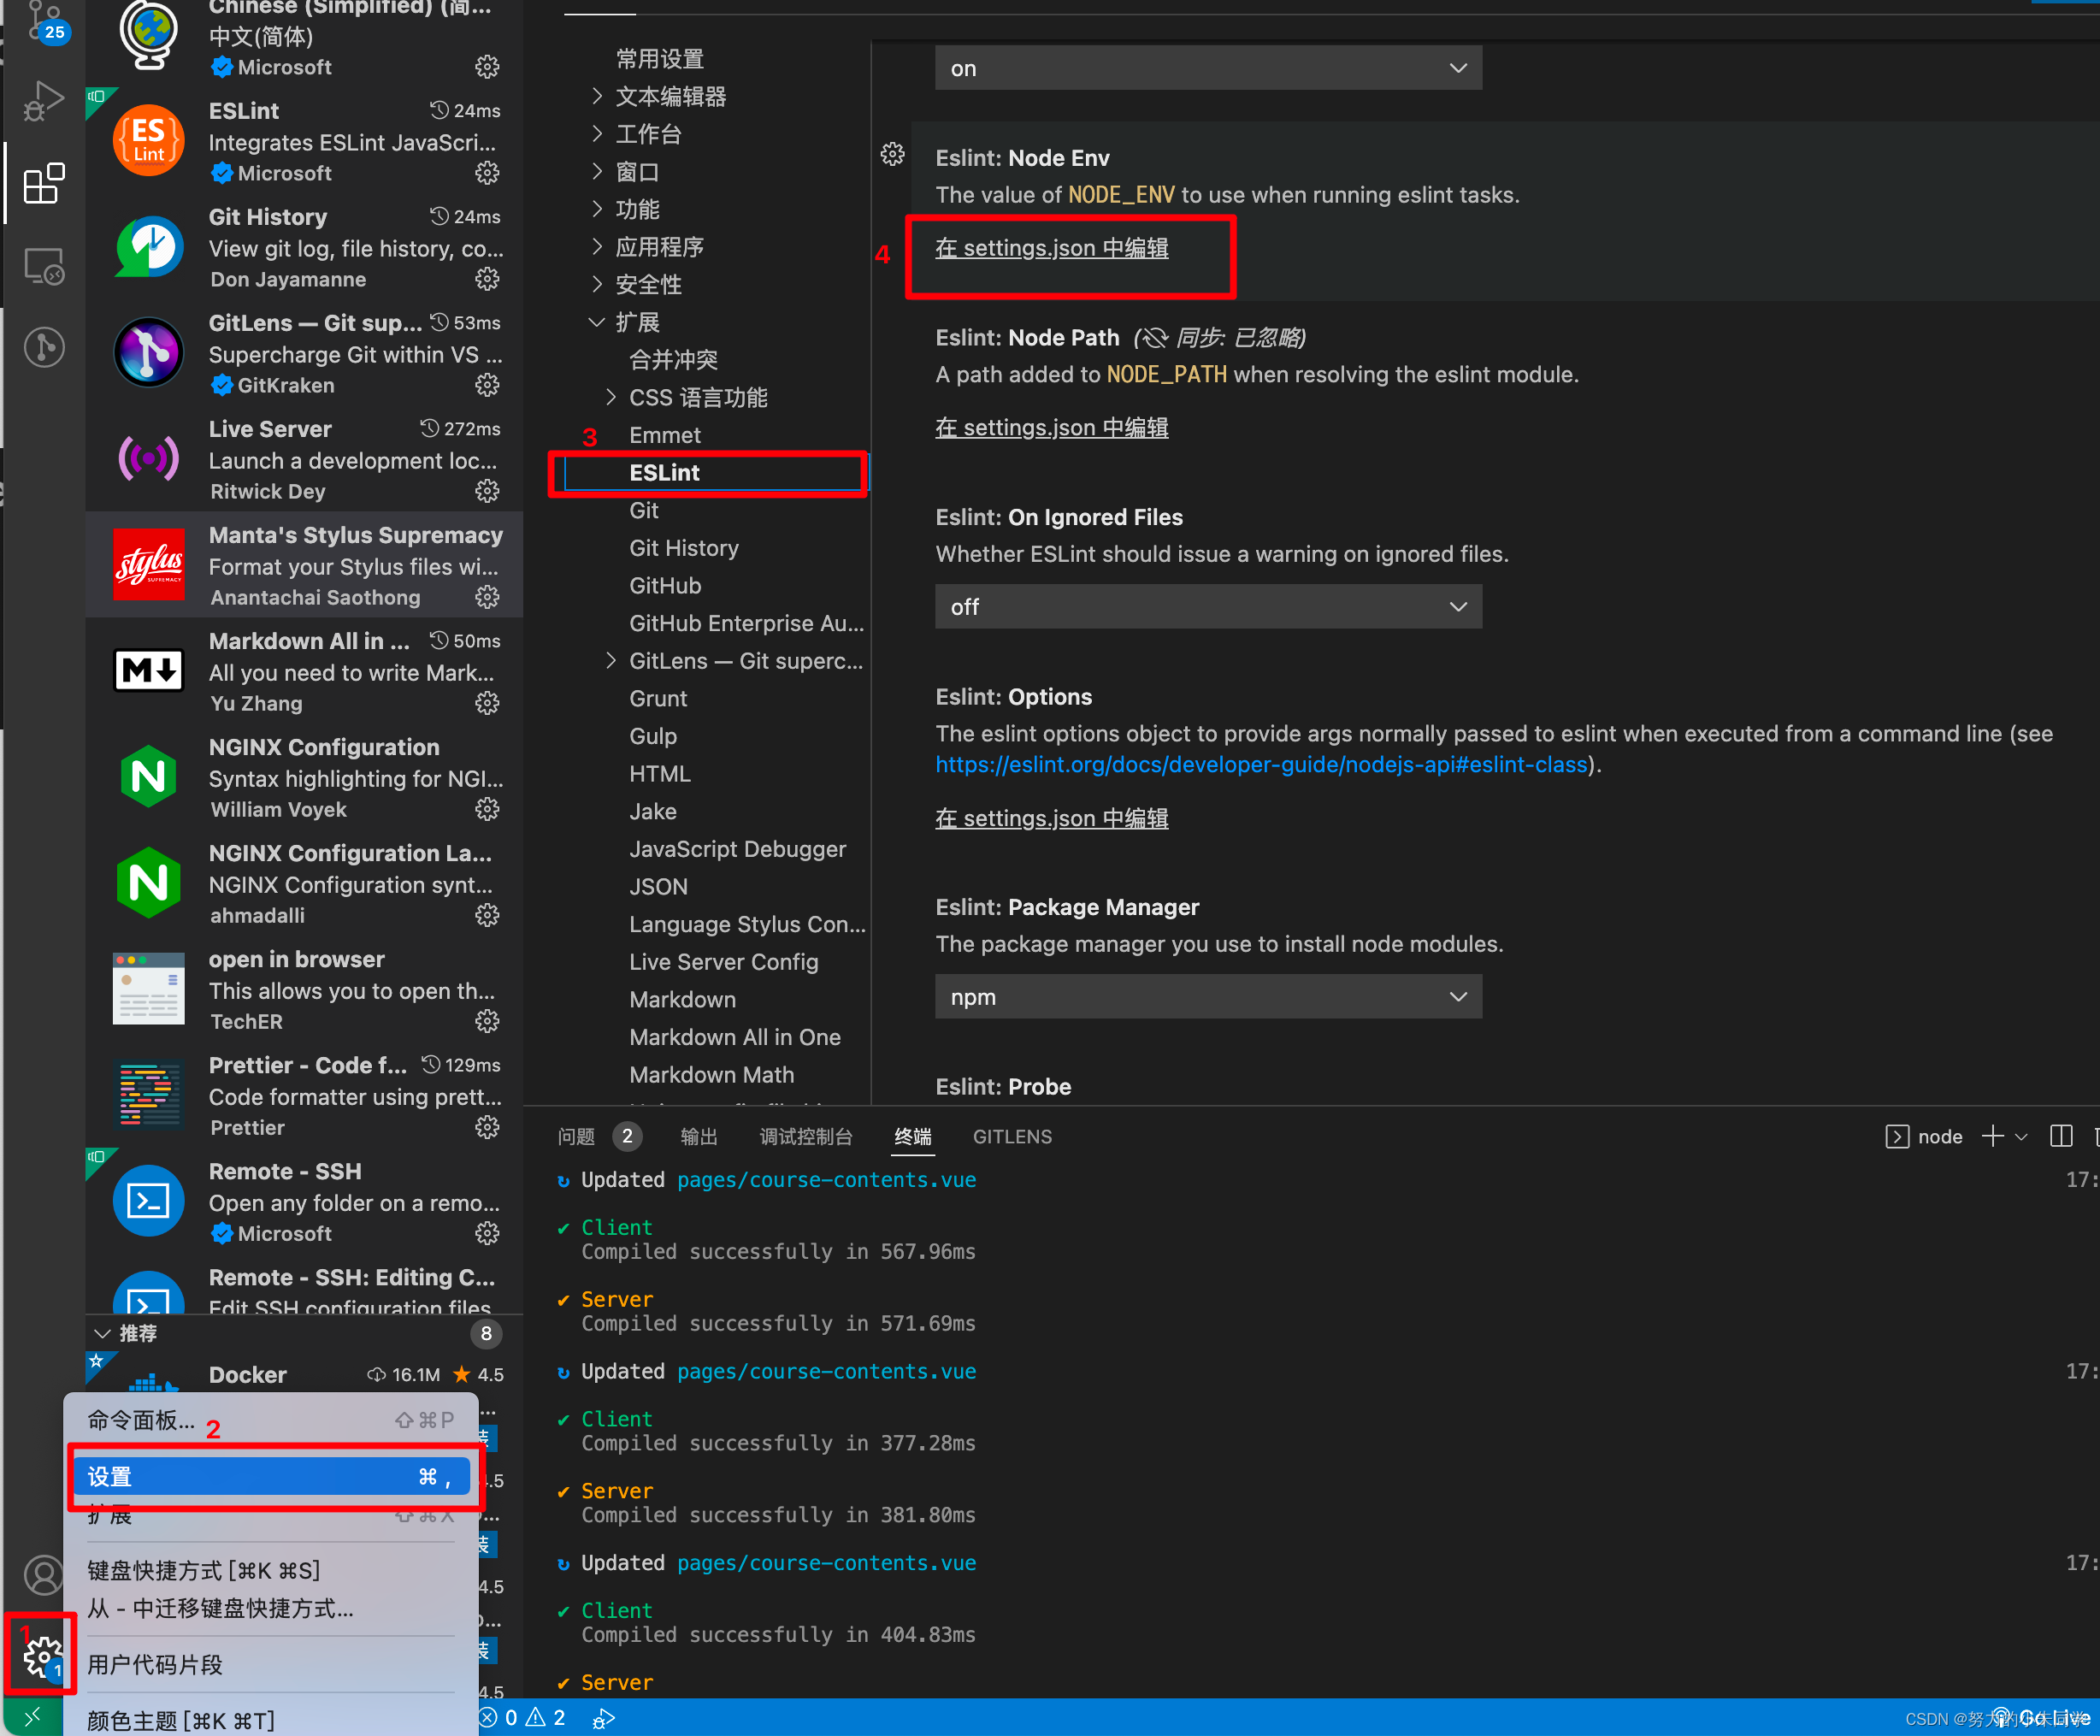Viewport: 2100px width, 1736px height.
Task: Open the eslint.org developer guide link
Action: [1261, 765]
